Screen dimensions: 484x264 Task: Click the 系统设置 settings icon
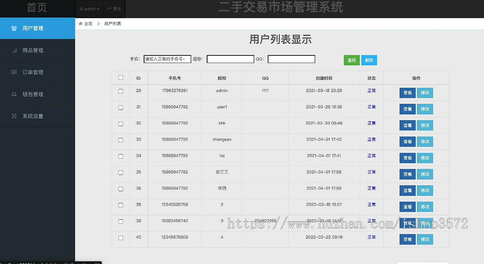point(14,116)
